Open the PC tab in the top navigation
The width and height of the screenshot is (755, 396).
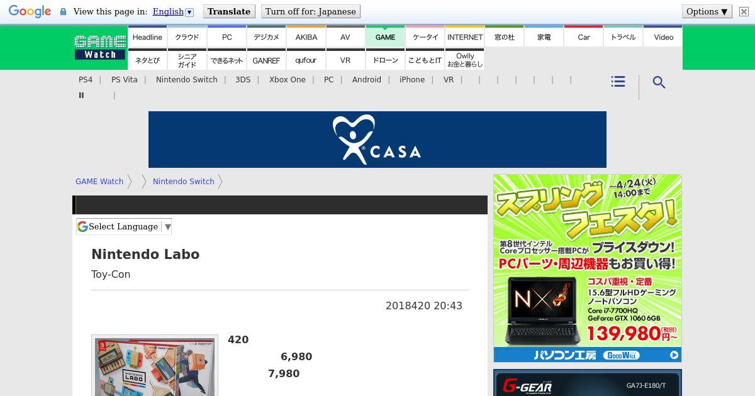[x=226, y=37]
